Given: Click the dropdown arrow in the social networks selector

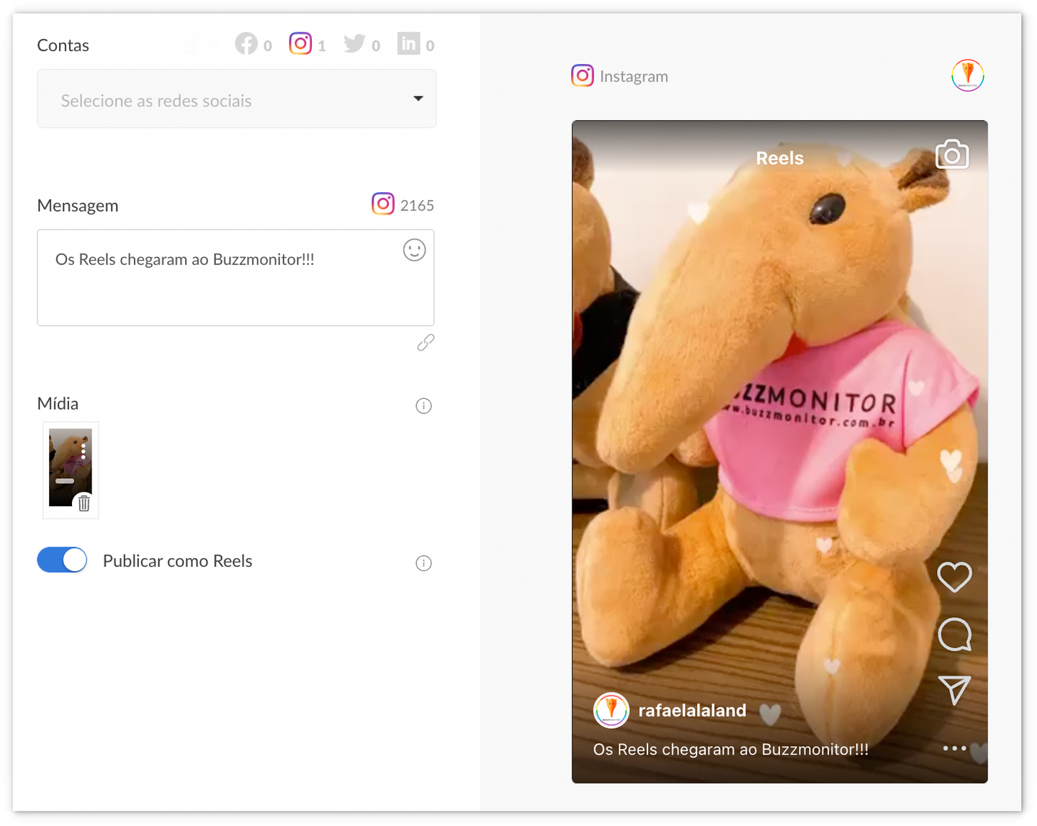Looking at the screenshot, I should (418, 99).
